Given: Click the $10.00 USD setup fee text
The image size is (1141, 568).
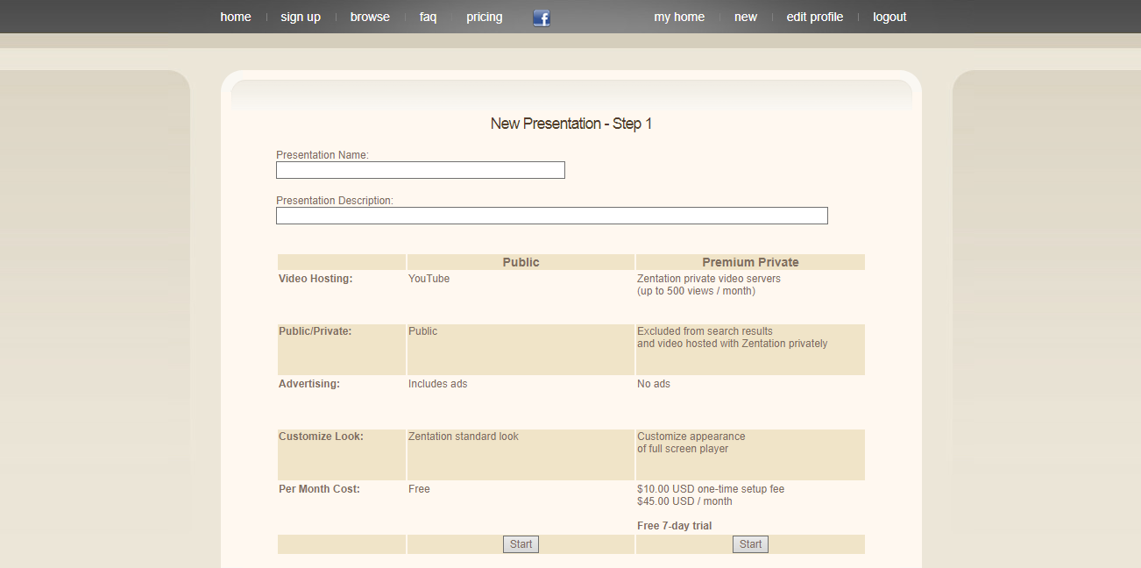Looking at the screenshot, I should [x=711, y=489].
